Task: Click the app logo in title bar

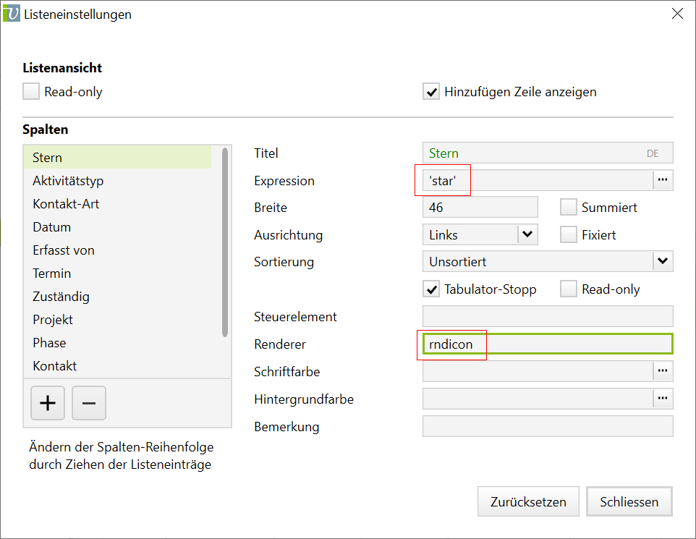Action: [x=12, y=14]
